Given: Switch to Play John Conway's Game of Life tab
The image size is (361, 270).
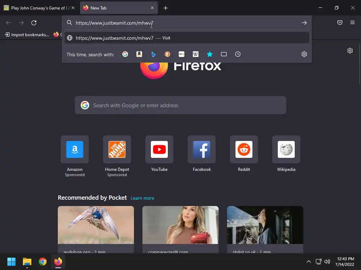Looking at the screenshot, I should tap(39, 8).
